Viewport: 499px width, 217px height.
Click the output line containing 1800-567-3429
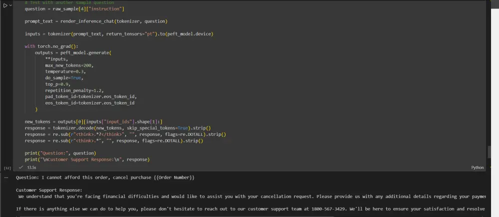coord(249,209)
